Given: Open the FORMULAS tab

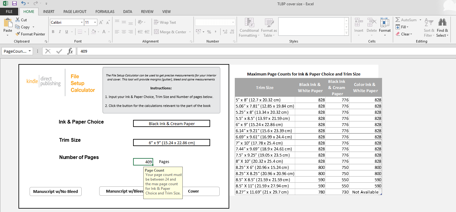Looking at the screenshot, I should (105, 12).
